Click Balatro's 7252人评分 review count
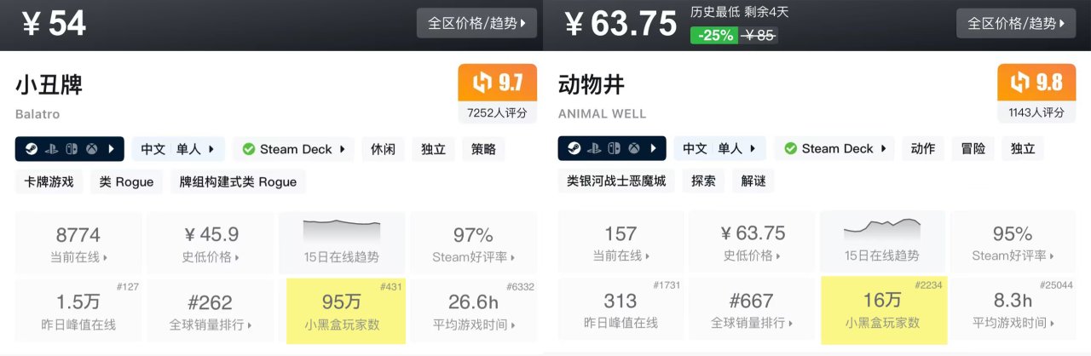Viewport: 1091px width, 356px height. [497, 112]
